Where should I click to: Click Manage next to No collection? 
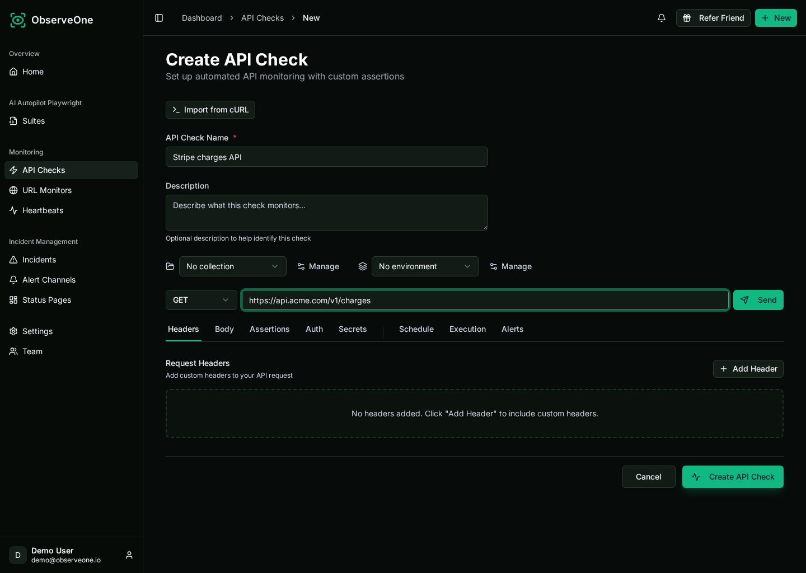pos(318,266)
